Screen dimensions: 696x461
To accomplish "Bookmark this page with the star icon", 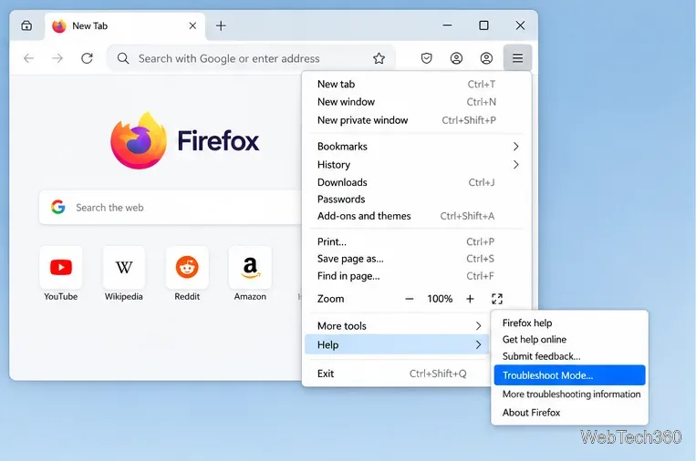I will pyautogui.click(x=379, y=58).
